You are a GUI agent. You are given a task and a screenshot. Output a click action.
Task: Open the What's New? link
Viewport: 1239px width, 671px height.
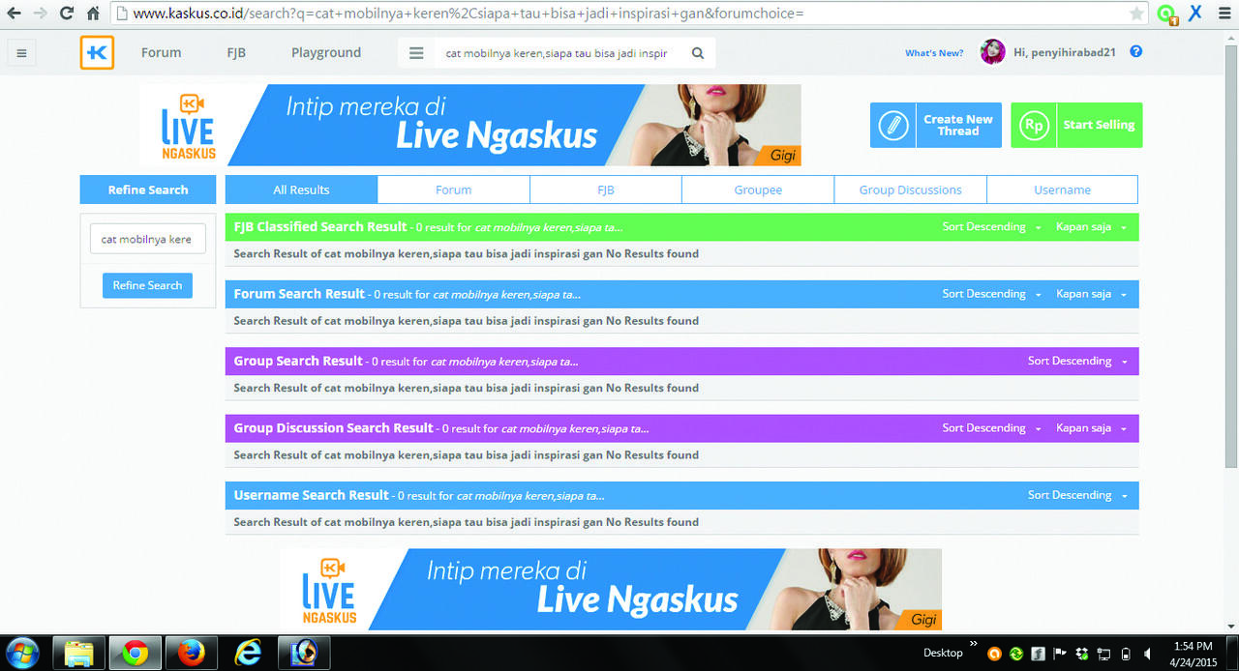[x=934, y=53]
